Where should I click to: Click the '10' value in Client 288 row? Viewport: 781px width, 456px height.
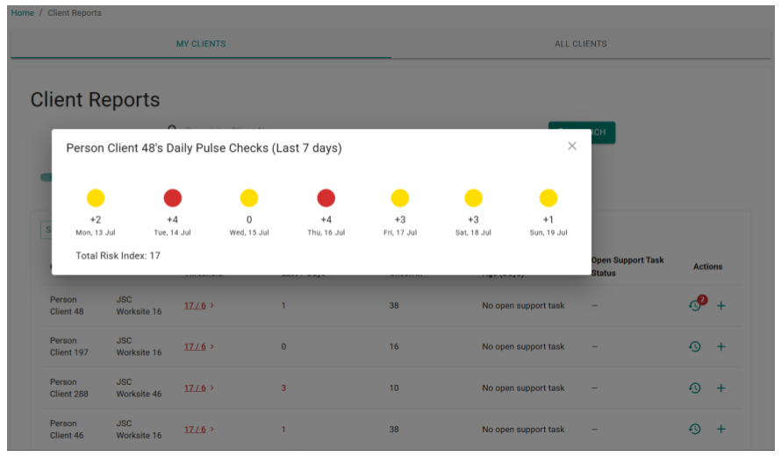click(394, 388)
